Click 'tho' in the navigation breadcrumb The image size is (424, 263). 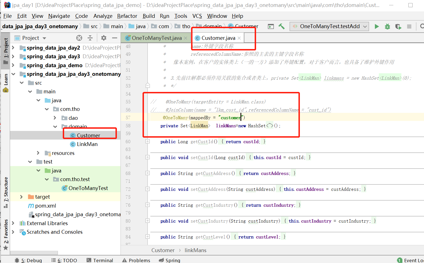186,26
